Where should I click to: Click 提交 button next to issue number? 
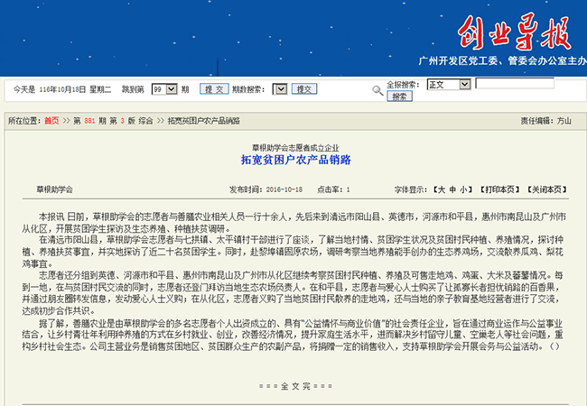(x=215, y=89)
